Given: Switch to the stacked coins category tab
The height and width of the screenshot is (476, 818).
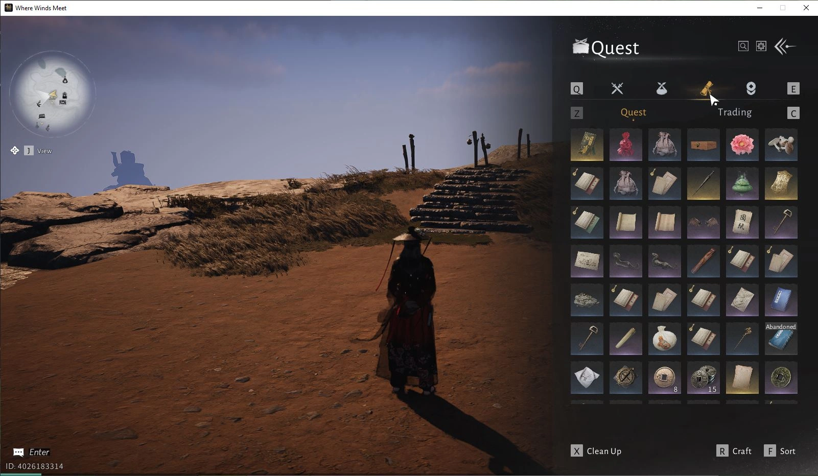Looking at the screenshot, I should tap(751, 88).
